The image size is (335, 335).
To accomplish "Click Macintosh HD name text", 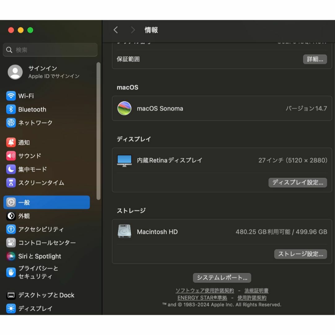I will pos(157,232).
